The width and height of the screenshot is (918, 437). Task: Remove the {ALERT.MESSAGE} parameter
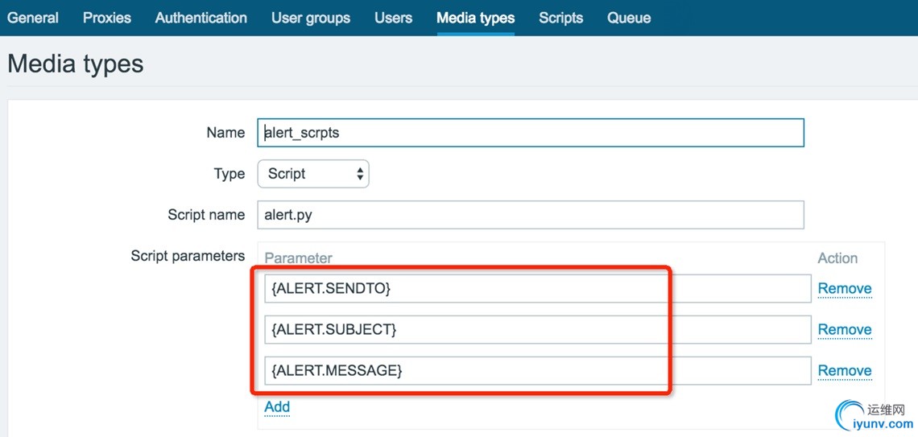(x=845, y=370)
